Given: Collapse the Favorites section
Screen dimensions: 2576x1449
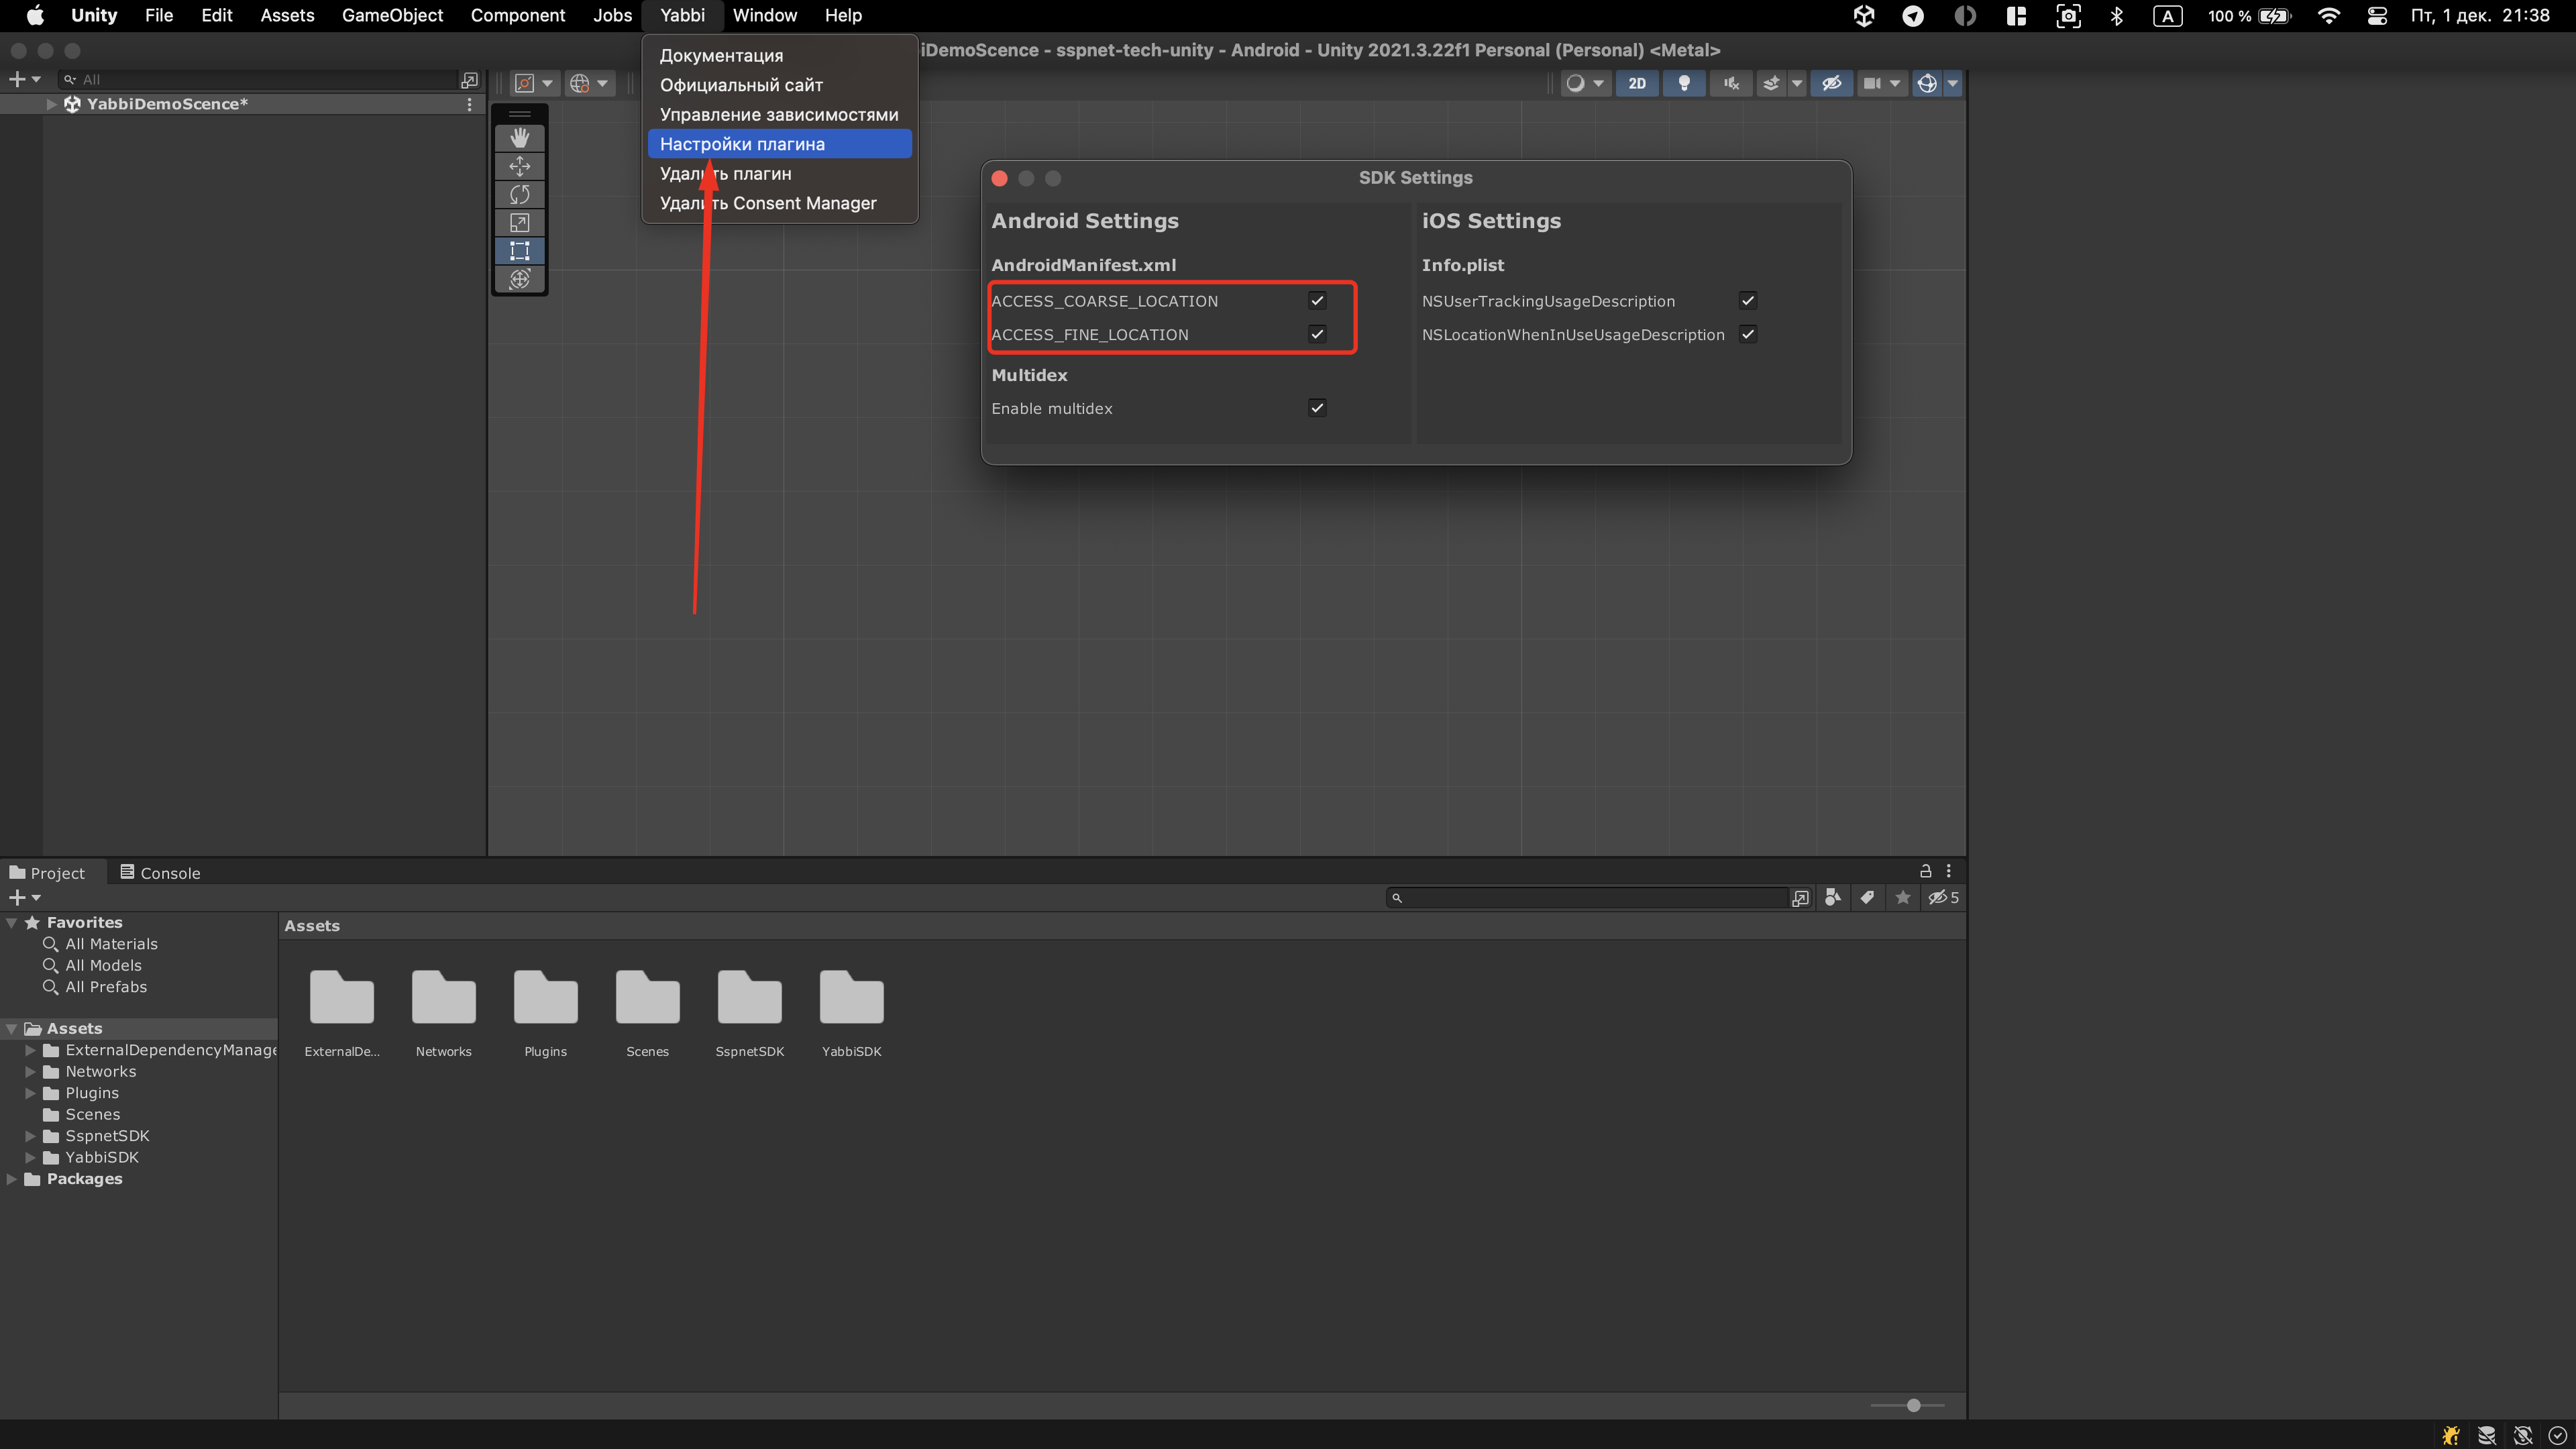Looking at the screenshot, I should 12,922.
